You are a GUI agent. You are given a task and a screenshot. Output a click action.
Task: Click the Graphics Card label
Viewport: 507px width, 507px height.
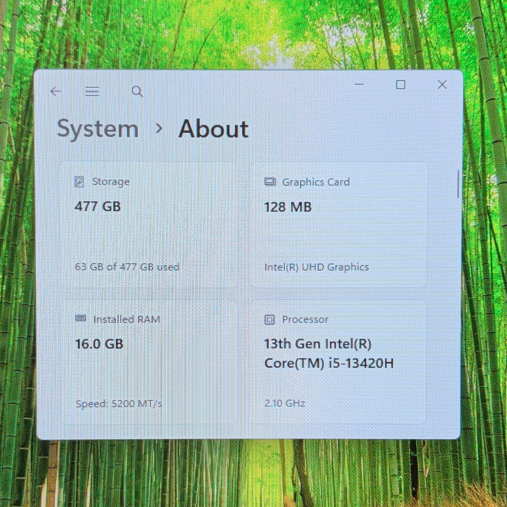316,182
